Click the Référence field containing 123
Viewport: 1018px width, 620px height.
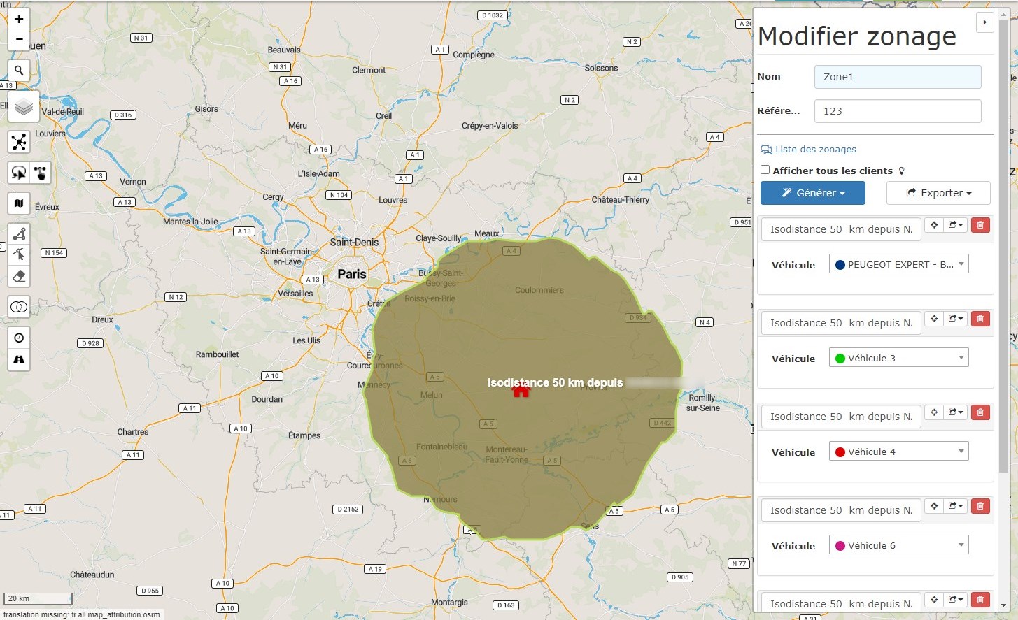coord(897,111)
